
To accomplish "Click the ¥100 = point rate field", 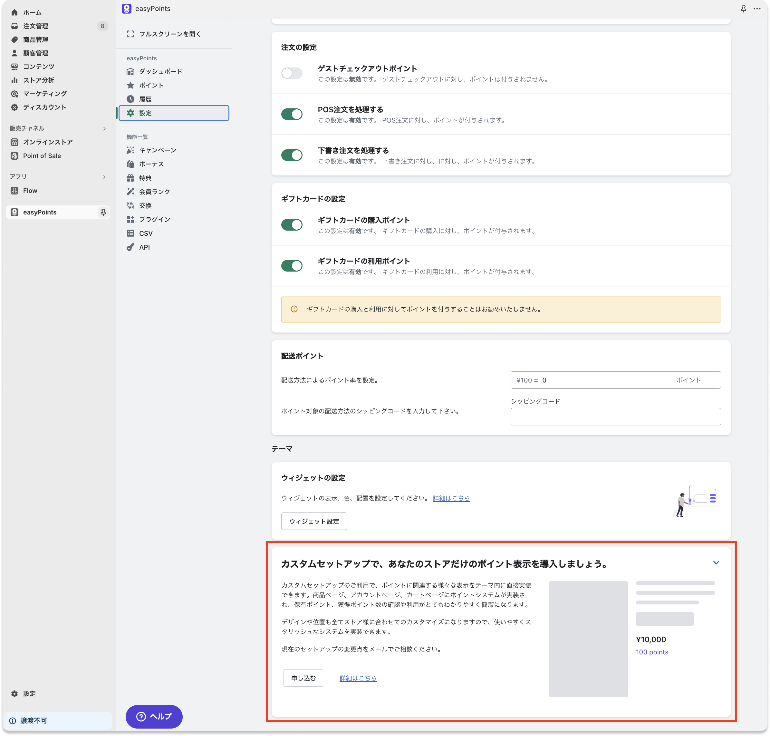I will 616,380.
